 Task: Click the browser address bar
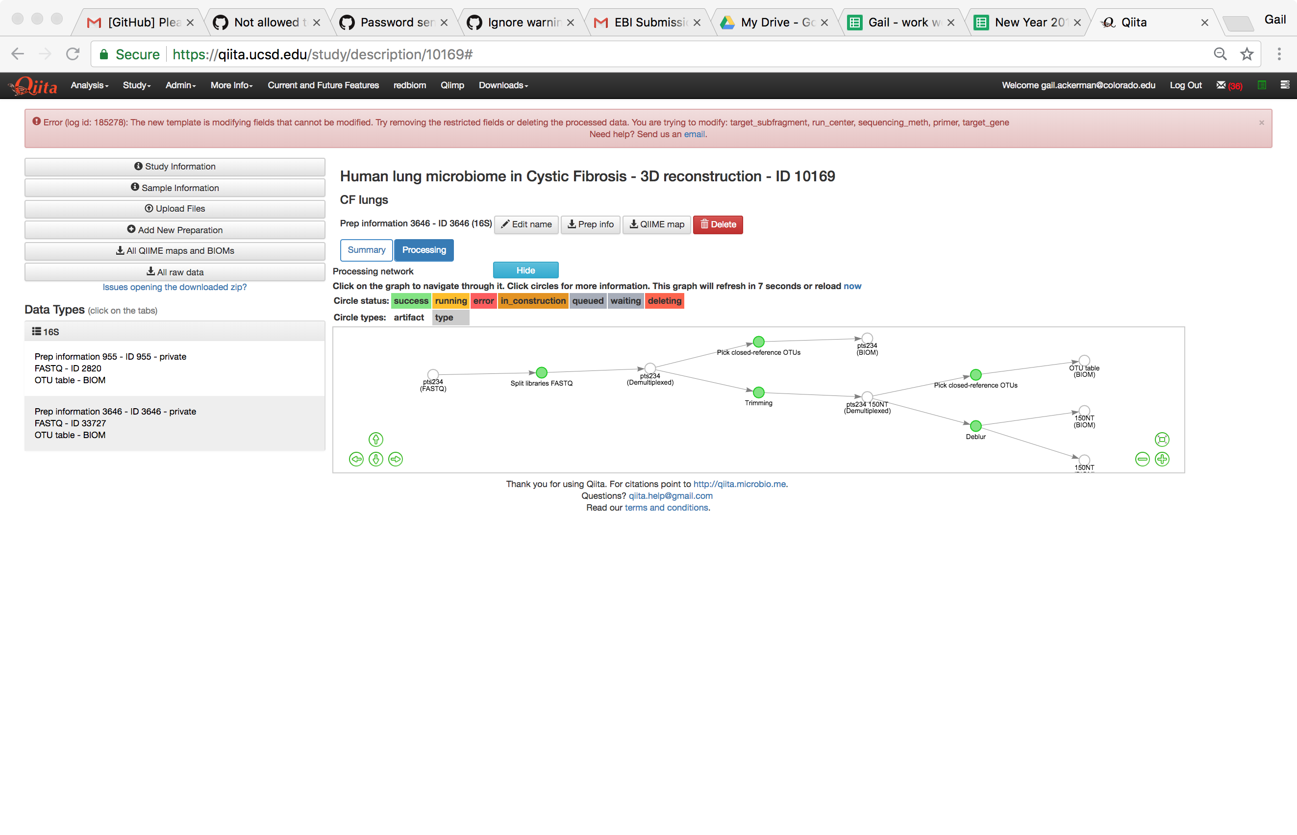tap(650, 54)
